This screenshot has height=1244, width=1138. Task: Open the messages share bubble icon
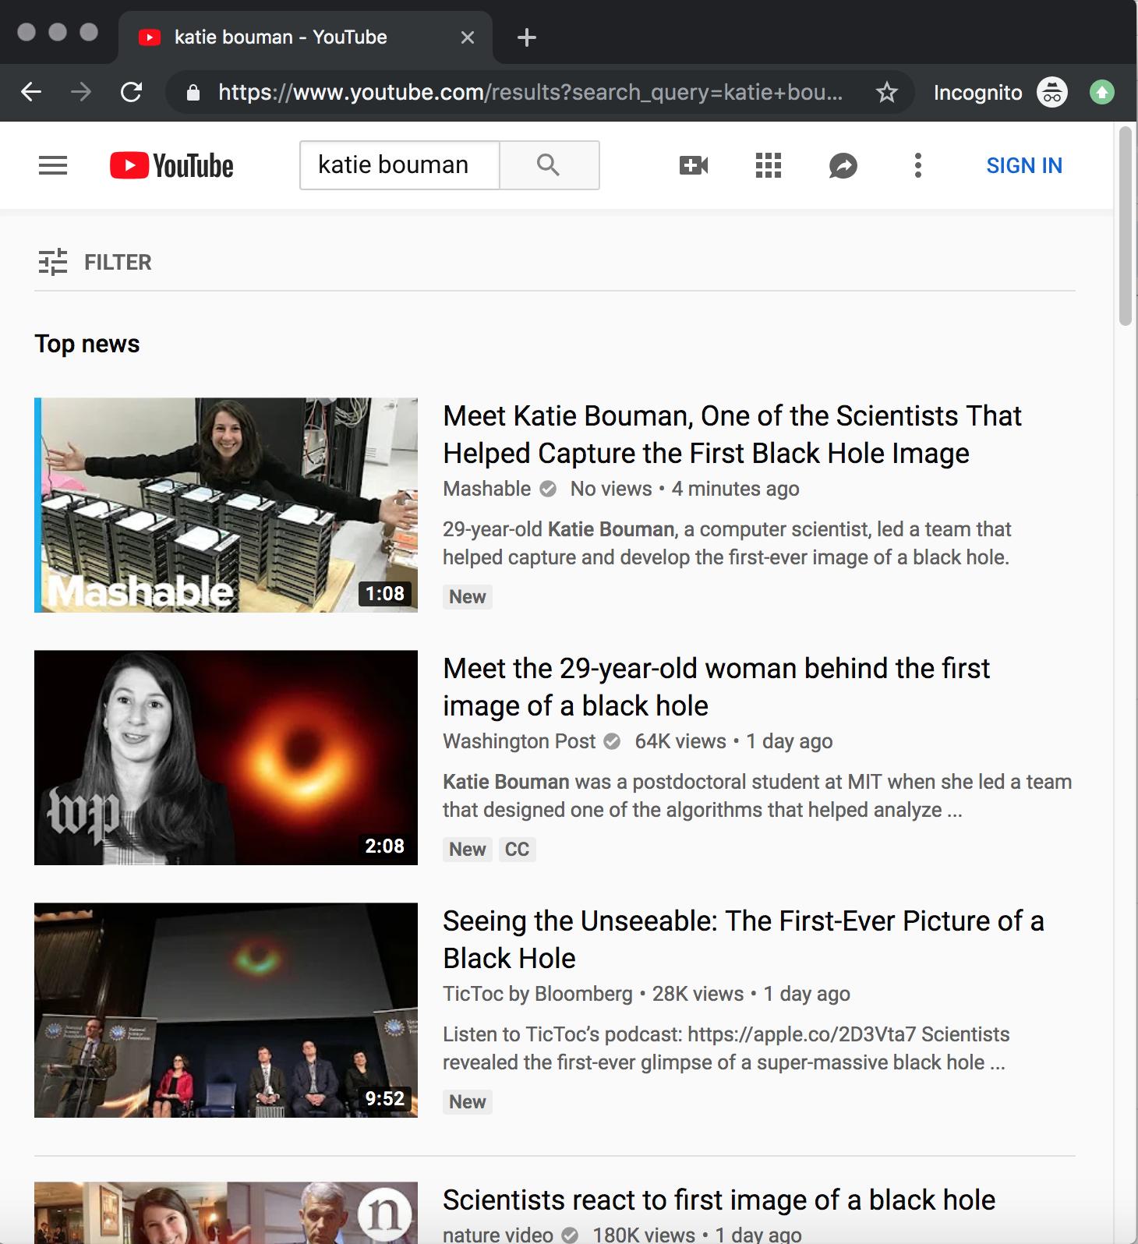point(843,165)
